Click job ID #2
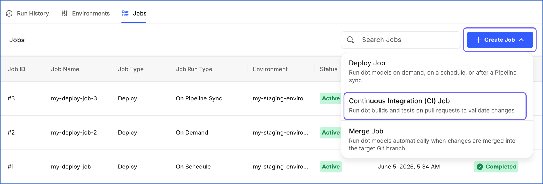 [11, 133]
